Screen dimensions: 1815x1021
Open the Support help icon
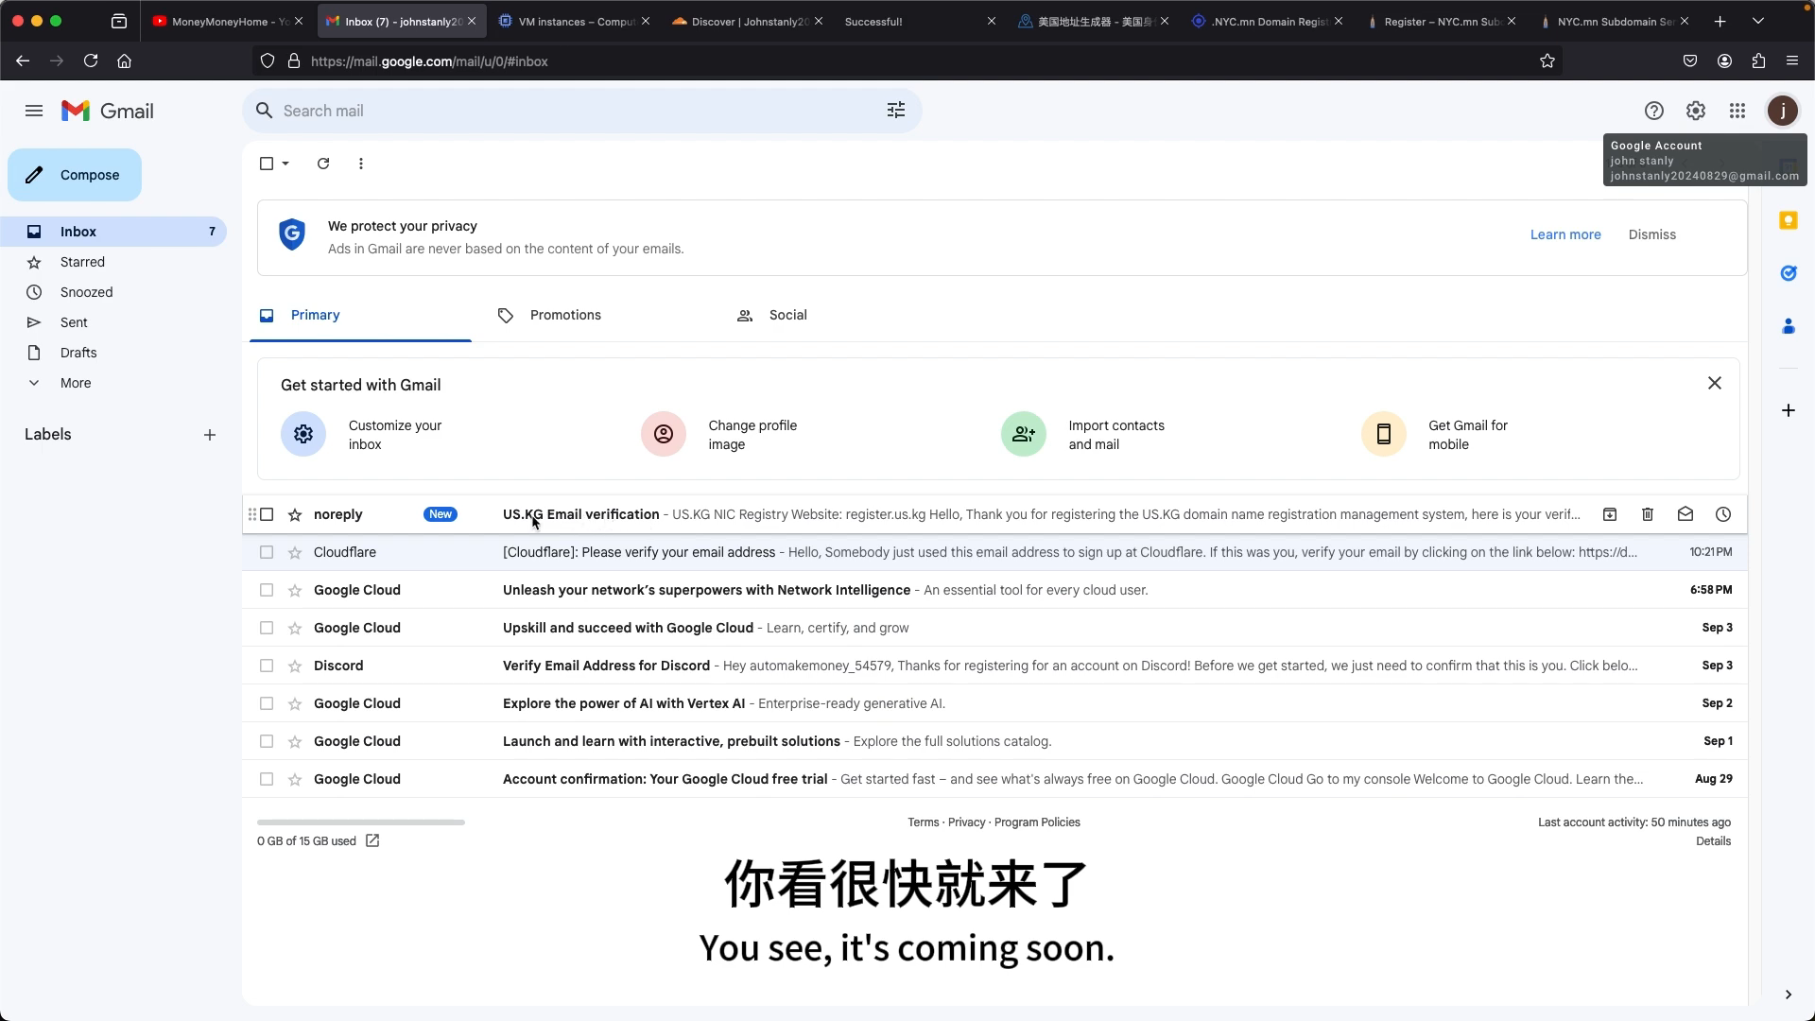[1653, 111]
